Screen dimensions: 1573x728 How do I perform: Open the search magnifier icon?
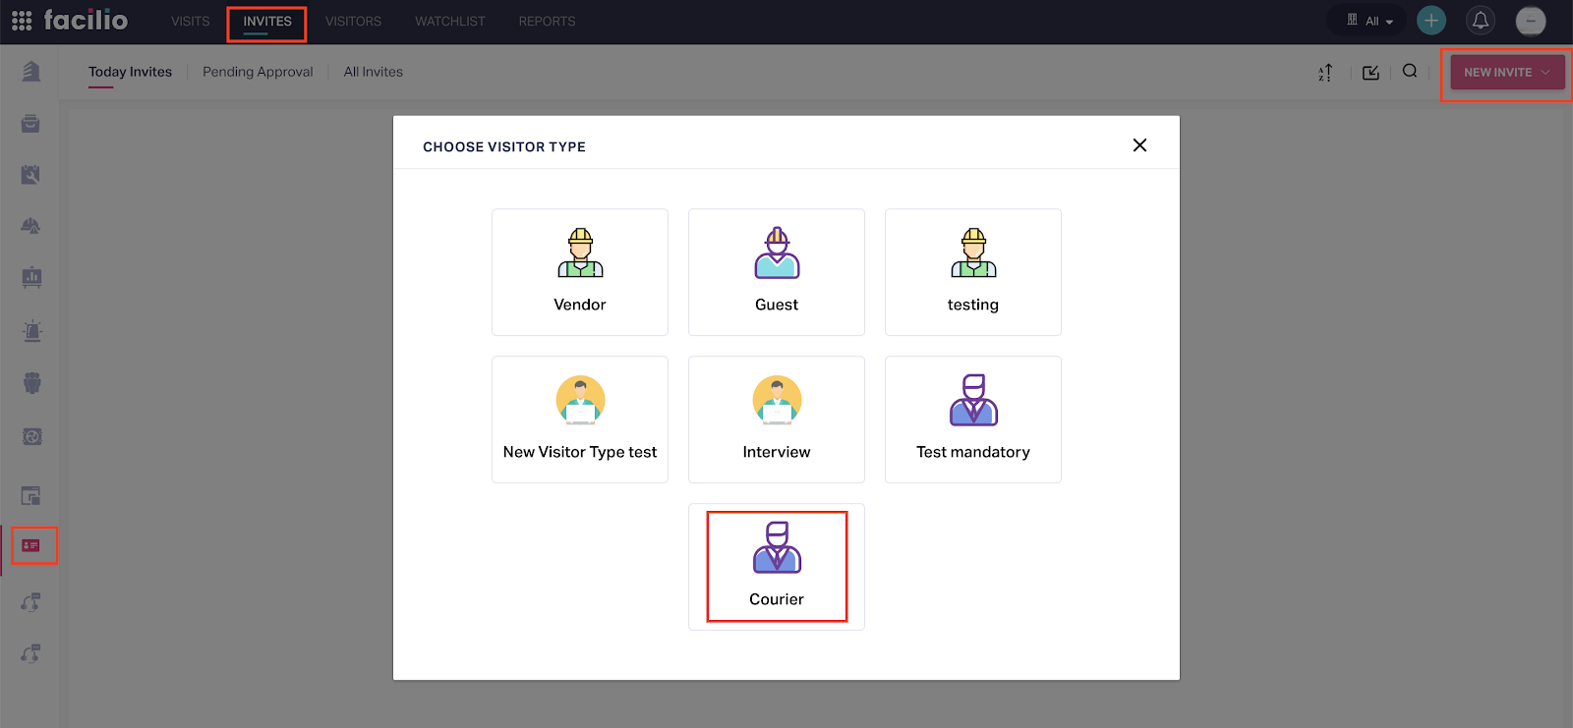pos(1410,71)
